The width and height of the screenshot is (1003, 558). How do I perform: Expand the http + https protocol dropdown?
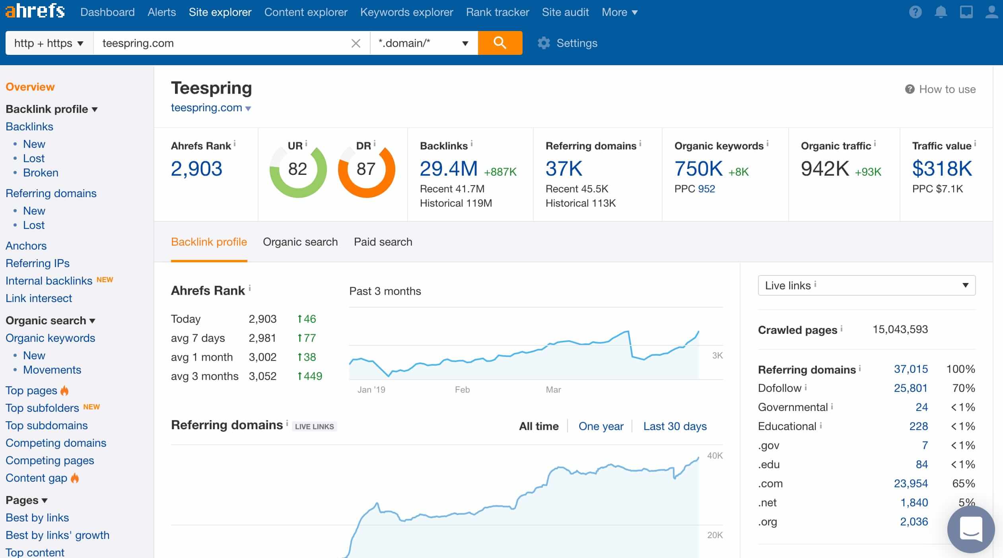coord(49,43)
